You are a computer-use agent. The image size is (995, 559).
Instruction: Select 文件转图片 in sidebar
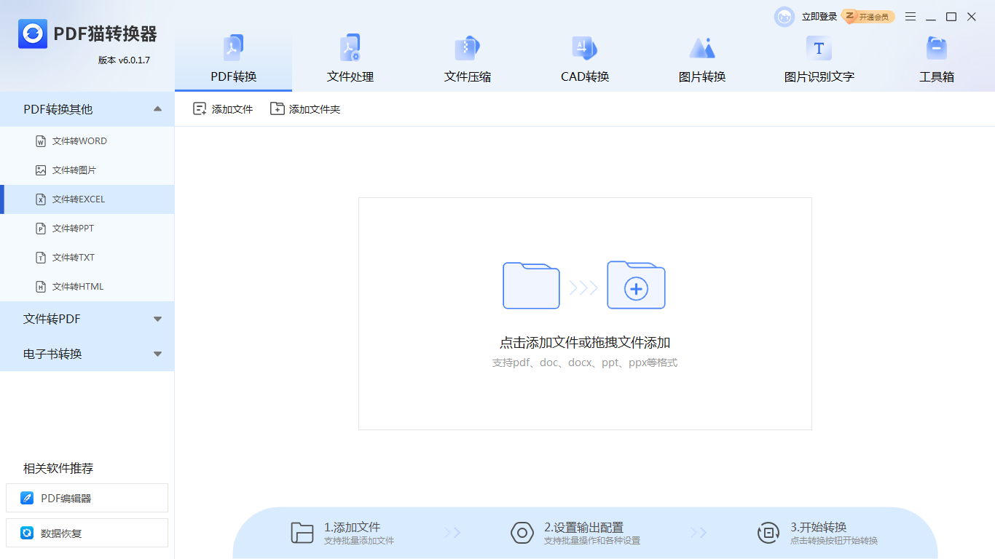(x=74, y=170)
